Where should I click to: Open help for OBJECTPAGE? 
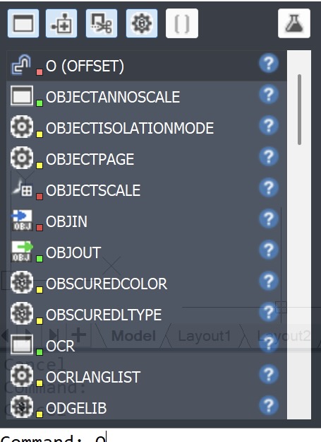[x=269, y=156]
